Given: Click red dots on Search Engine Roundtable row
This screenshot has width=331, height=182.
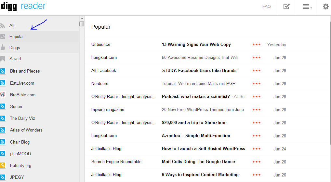Looking at the screenshot, I should [x=257, y=162].
